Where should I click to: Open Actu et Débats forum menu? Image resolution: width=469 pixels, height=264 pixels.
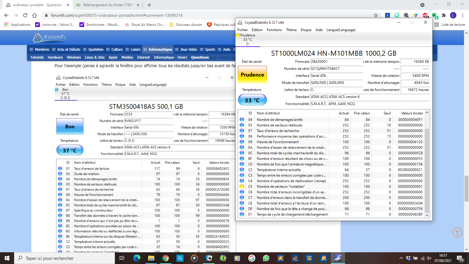[x=66, y=49]
